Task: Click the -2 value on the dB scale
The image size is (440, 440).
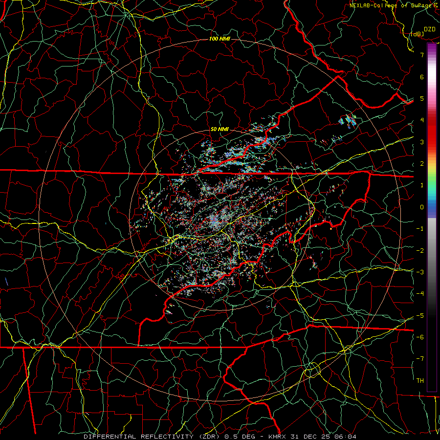Action: (420, 251)
